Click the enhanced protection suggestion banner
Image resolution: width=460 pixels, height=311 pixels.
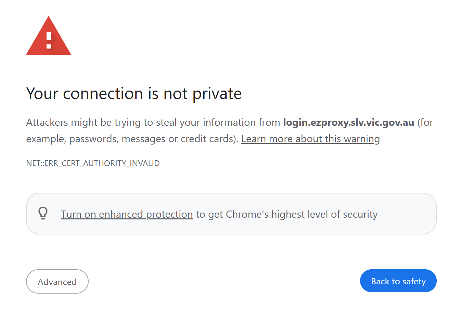(x=231, y=213)
